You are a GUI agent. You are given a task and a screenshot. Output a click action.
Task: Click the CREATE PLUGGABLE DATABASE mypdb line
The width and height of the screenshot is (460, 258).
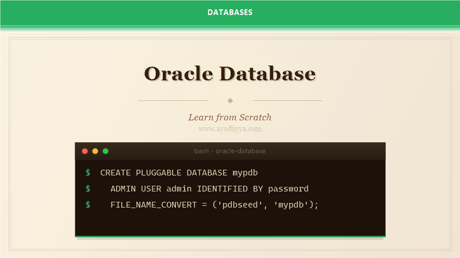tap(179, 173)
